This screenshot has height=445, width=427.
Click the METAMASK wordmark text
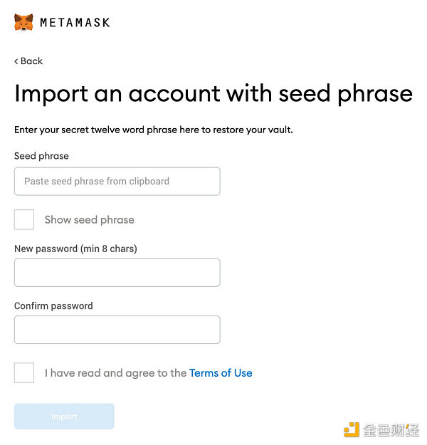click(75, 23)
